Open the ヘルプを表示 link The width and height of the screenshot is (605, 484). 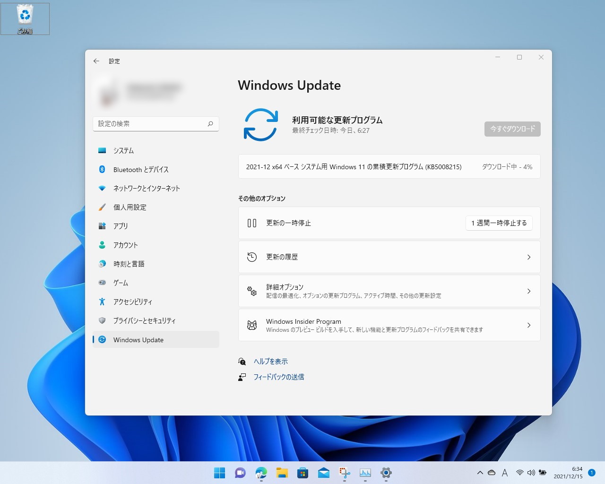coord(269,361)
